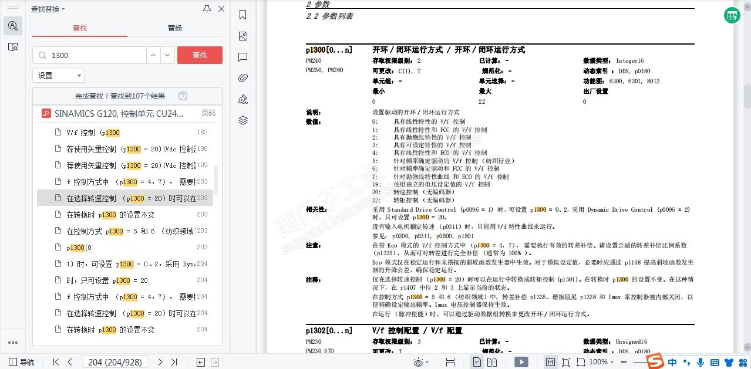The width and height of the screenshot is (751, 369).
Task: Go to the next page
Action: (x=160, y=362)
